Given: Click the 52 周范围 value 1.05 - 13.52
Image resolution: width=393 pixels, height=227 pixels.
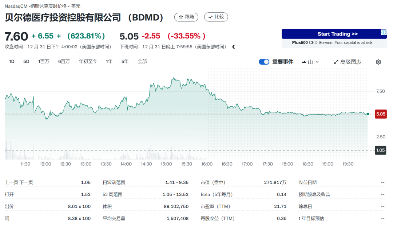Looking at the screenshot, I should point(175,194).
